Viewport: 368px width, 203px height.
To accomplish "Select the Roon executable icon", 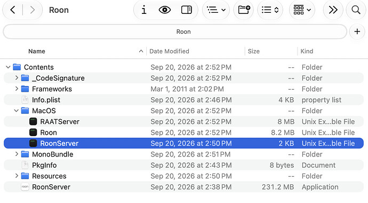I will 33,132.
